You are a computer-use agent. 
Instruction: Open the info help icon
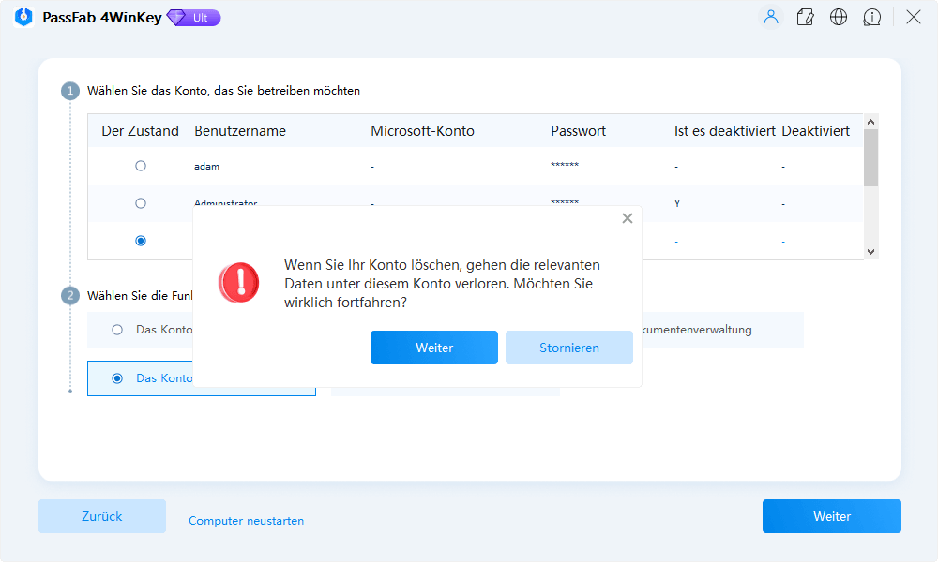[872, 17]
